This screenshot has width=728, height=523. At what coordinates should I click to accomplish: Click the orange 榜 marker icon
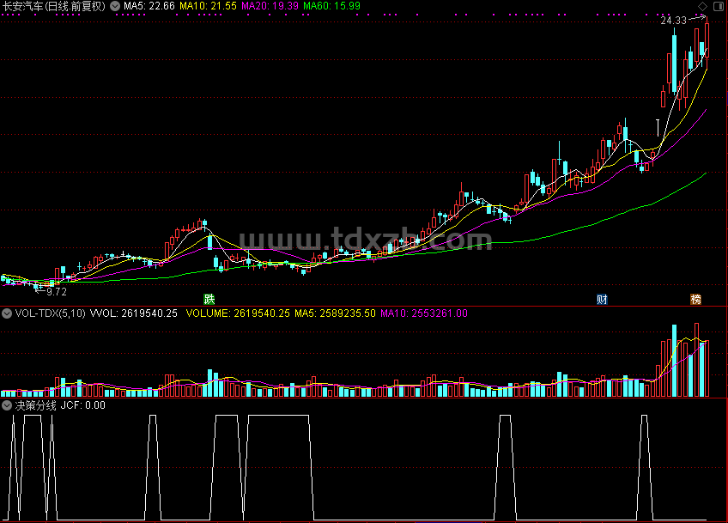pos(695,299)
